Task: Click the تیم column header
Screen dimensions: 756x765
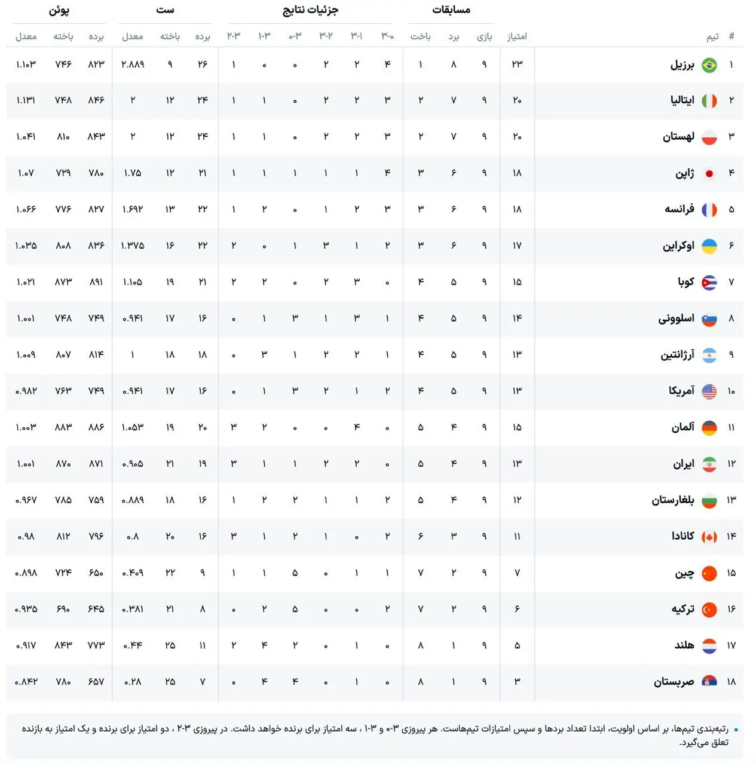Action: pyautogui.click(x=712, y=36)
